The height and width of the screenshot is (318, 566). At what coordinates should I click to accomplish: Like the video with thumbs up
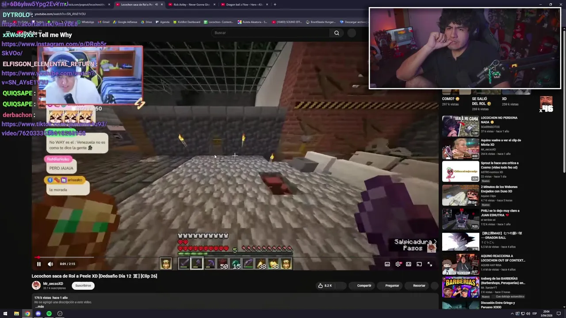(x=325, y=286)
